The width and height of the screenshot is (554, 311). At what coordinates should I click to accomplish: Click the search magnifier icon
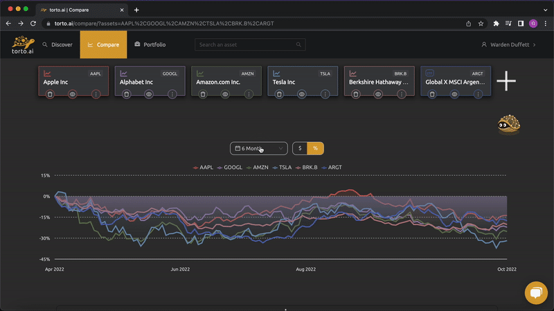[x=298, y=44]
